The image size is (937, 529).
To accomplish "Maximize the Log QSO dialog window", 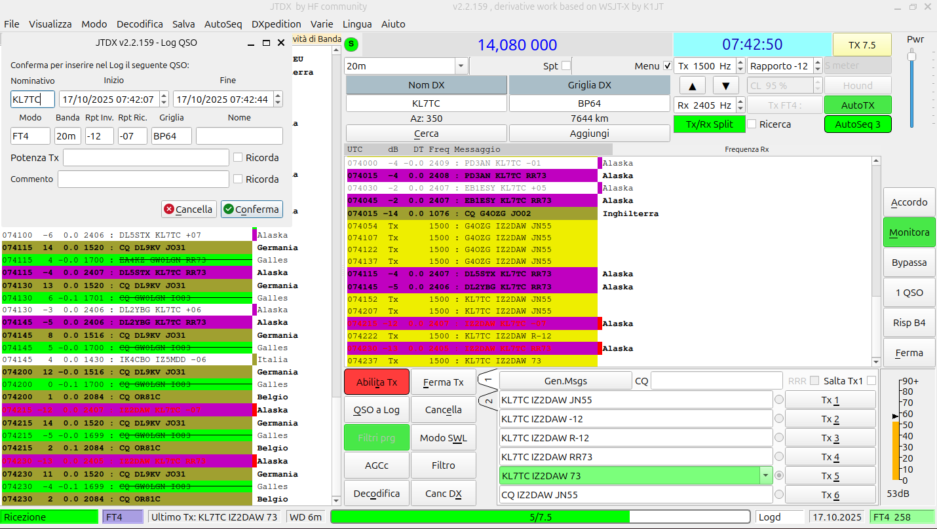I will pyautogui.click(x=266, y=43).
